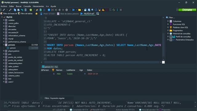197x111 pixels.
Task: Collapse the persons database node
Action: pos(4,45)
